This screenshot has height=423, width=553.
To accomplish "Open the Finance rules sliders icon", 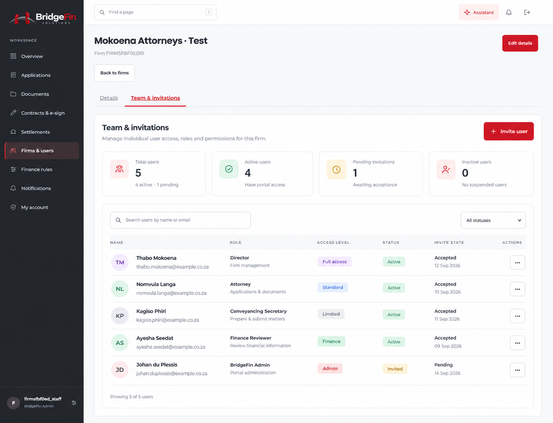I will pos(13,169).
